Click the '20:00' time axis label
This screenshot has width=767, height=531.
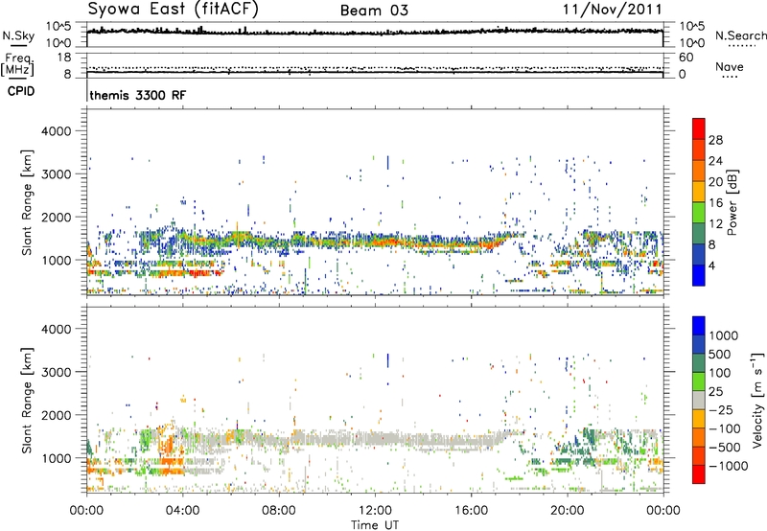[x=568, y=511]
